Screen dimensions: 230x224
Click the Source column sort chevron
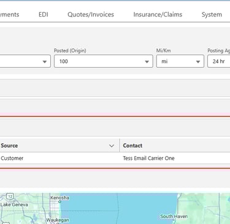(x=112, y=146)
